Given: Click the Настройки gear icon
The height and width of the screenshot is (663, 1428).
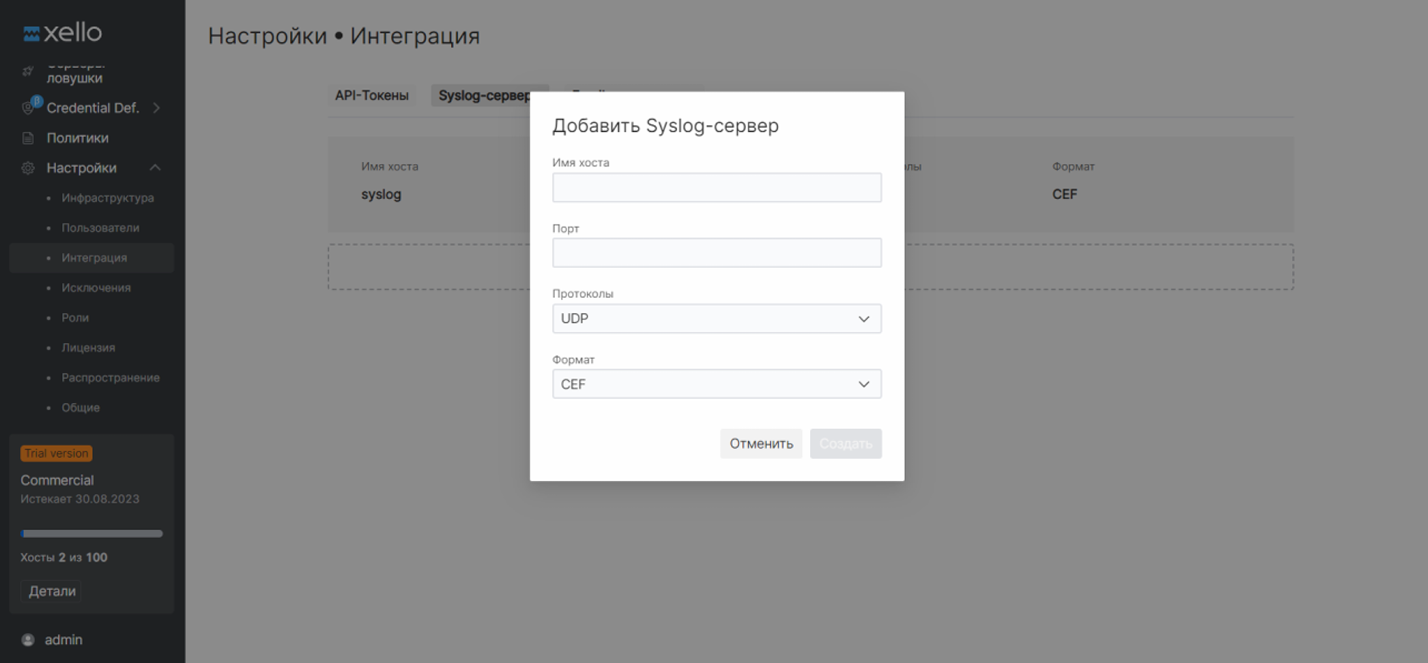Looking at the screenshot, I should point(27,167).
